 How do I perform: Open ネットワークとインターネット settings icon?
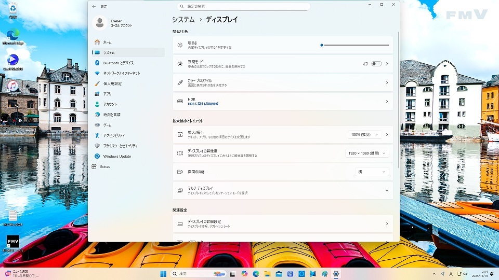pyautogui.click(x=97, y=73)
